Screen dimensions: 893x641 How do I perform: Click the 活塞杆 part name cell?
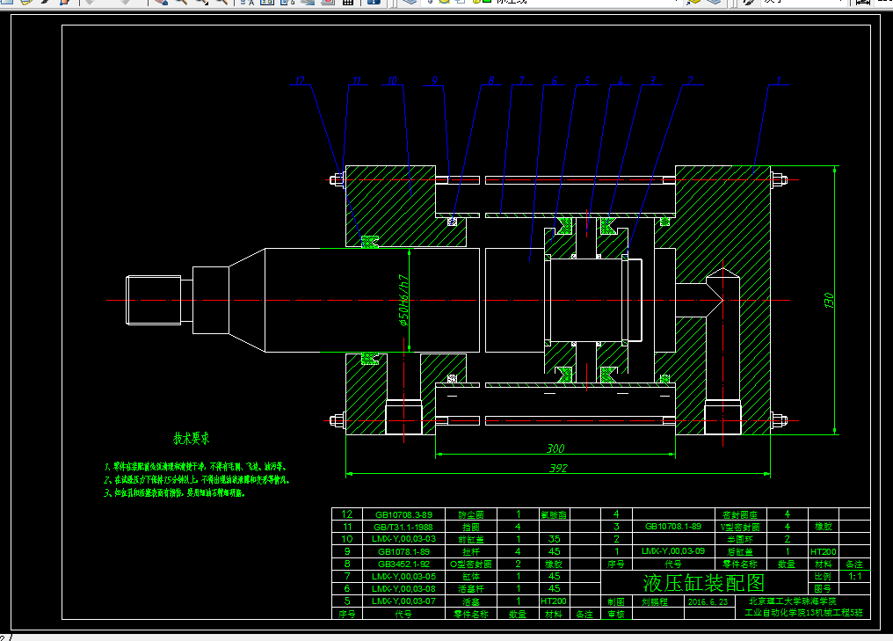471,588
